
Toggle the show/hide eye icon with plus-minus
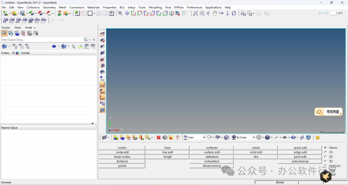pos(86,46)
